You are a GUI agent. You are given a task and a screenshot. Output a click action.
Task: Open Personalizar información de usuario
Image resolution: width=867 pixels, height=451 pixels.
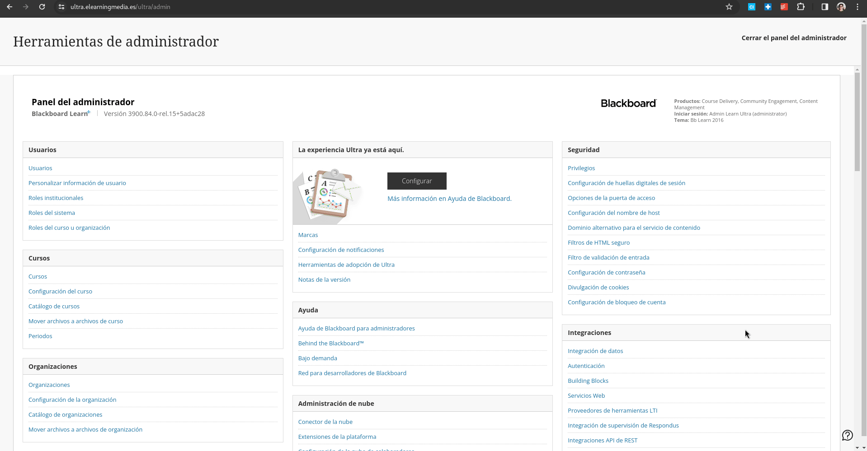(x=77, y=183)
